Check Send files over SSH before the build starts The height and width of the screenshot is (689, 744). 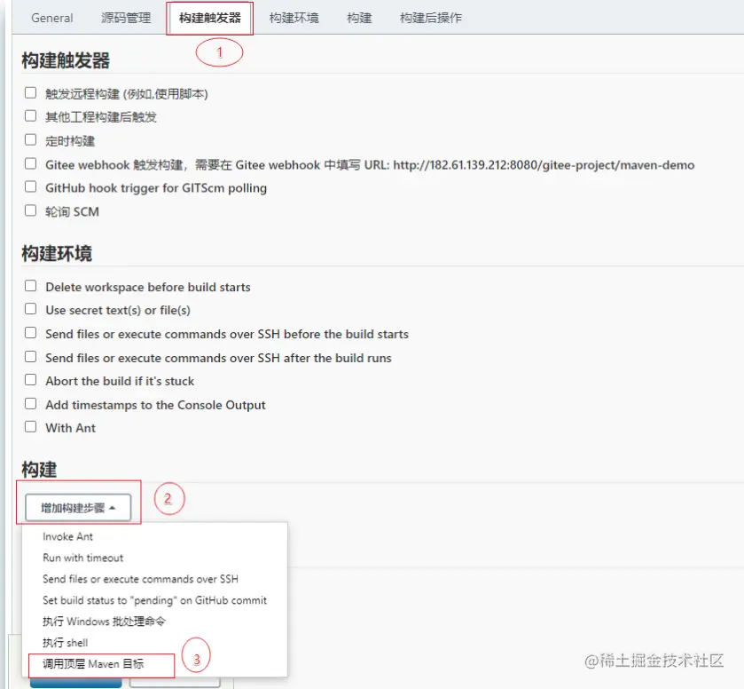30,333
